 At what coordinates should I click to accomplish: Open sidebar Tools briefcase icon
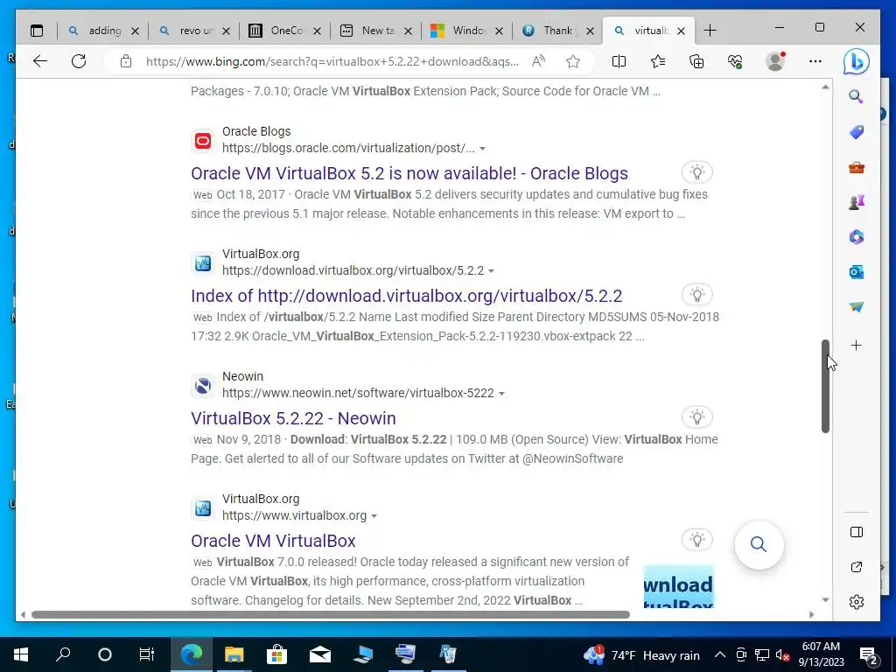856,167
